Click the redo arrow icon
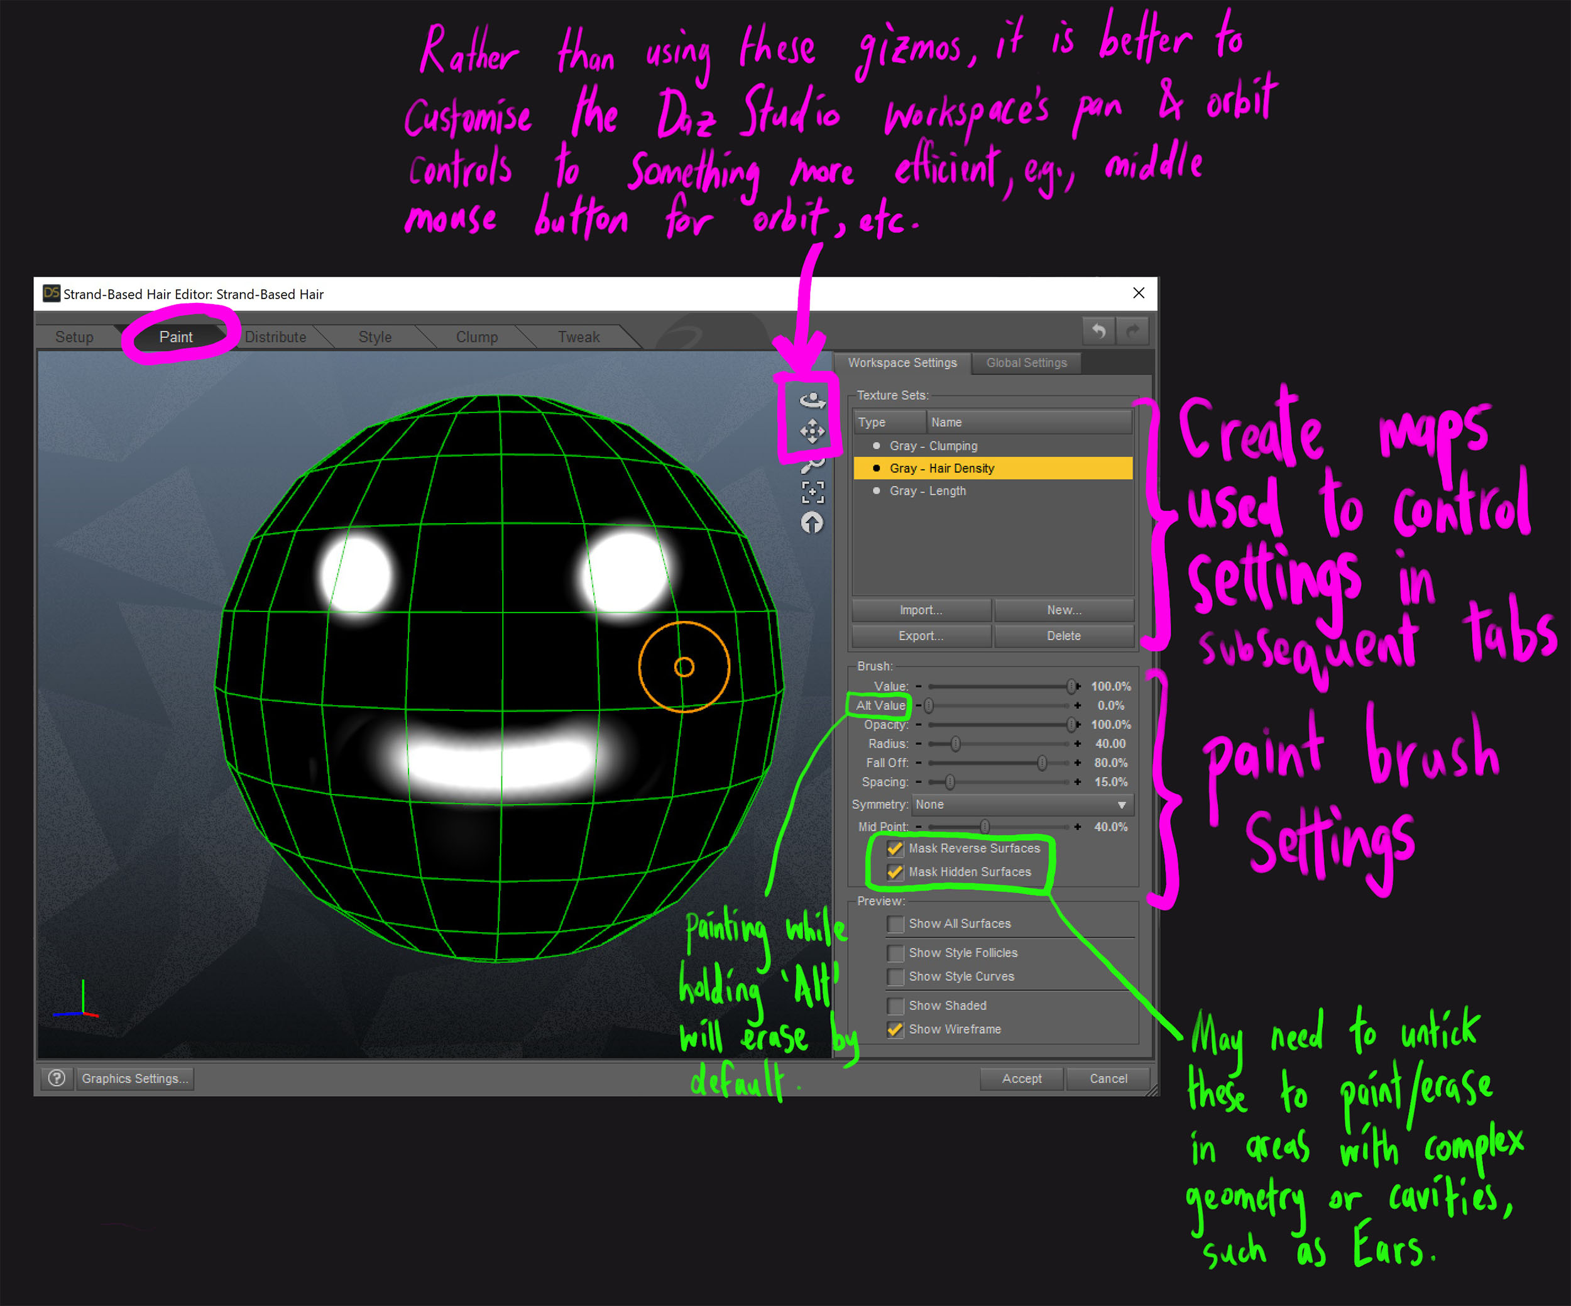The image size is (1571, 1306). 1132,331
